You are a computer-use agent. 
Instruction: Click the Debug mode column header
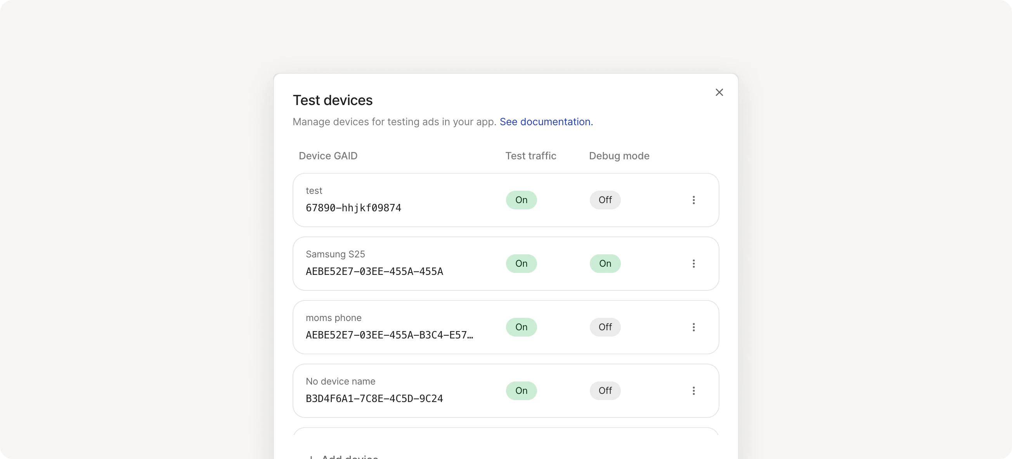(619, 155)
